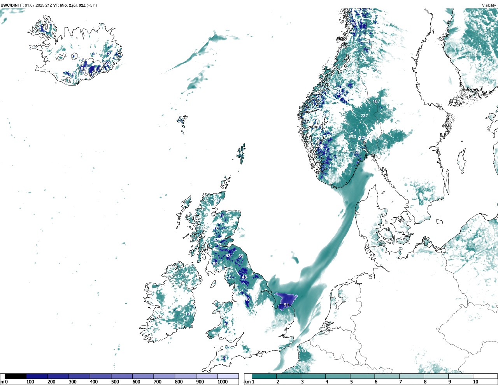
Task: Click the 167 value near Norway–Sweden border
Action: [376, 101]
